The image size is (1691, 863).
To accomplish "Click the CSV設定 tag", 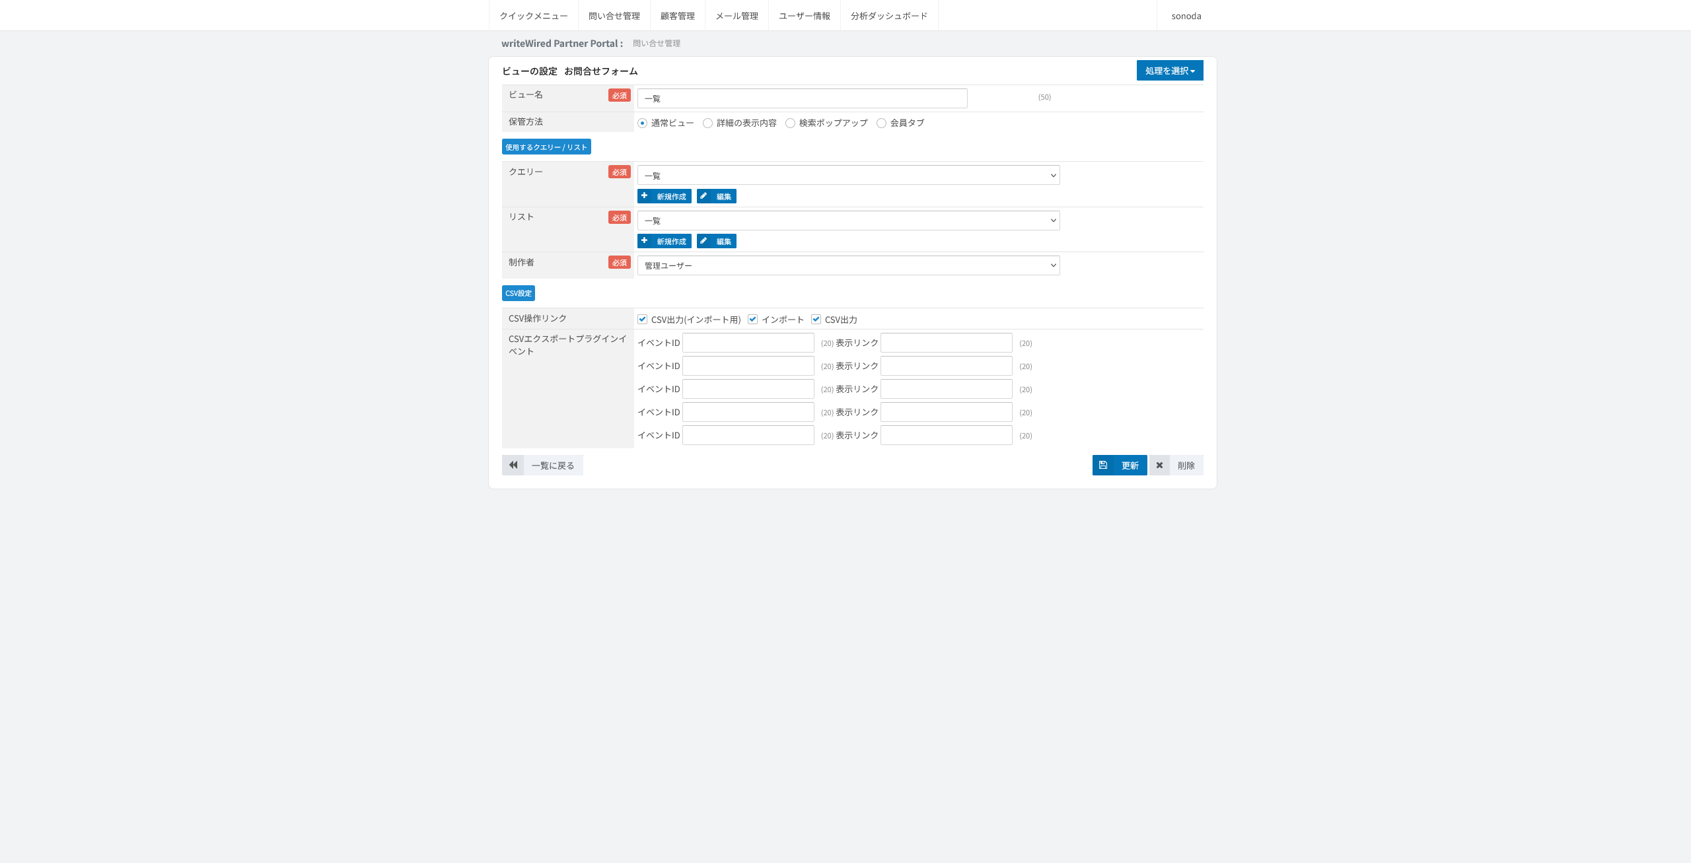I will tap(519, 293).
